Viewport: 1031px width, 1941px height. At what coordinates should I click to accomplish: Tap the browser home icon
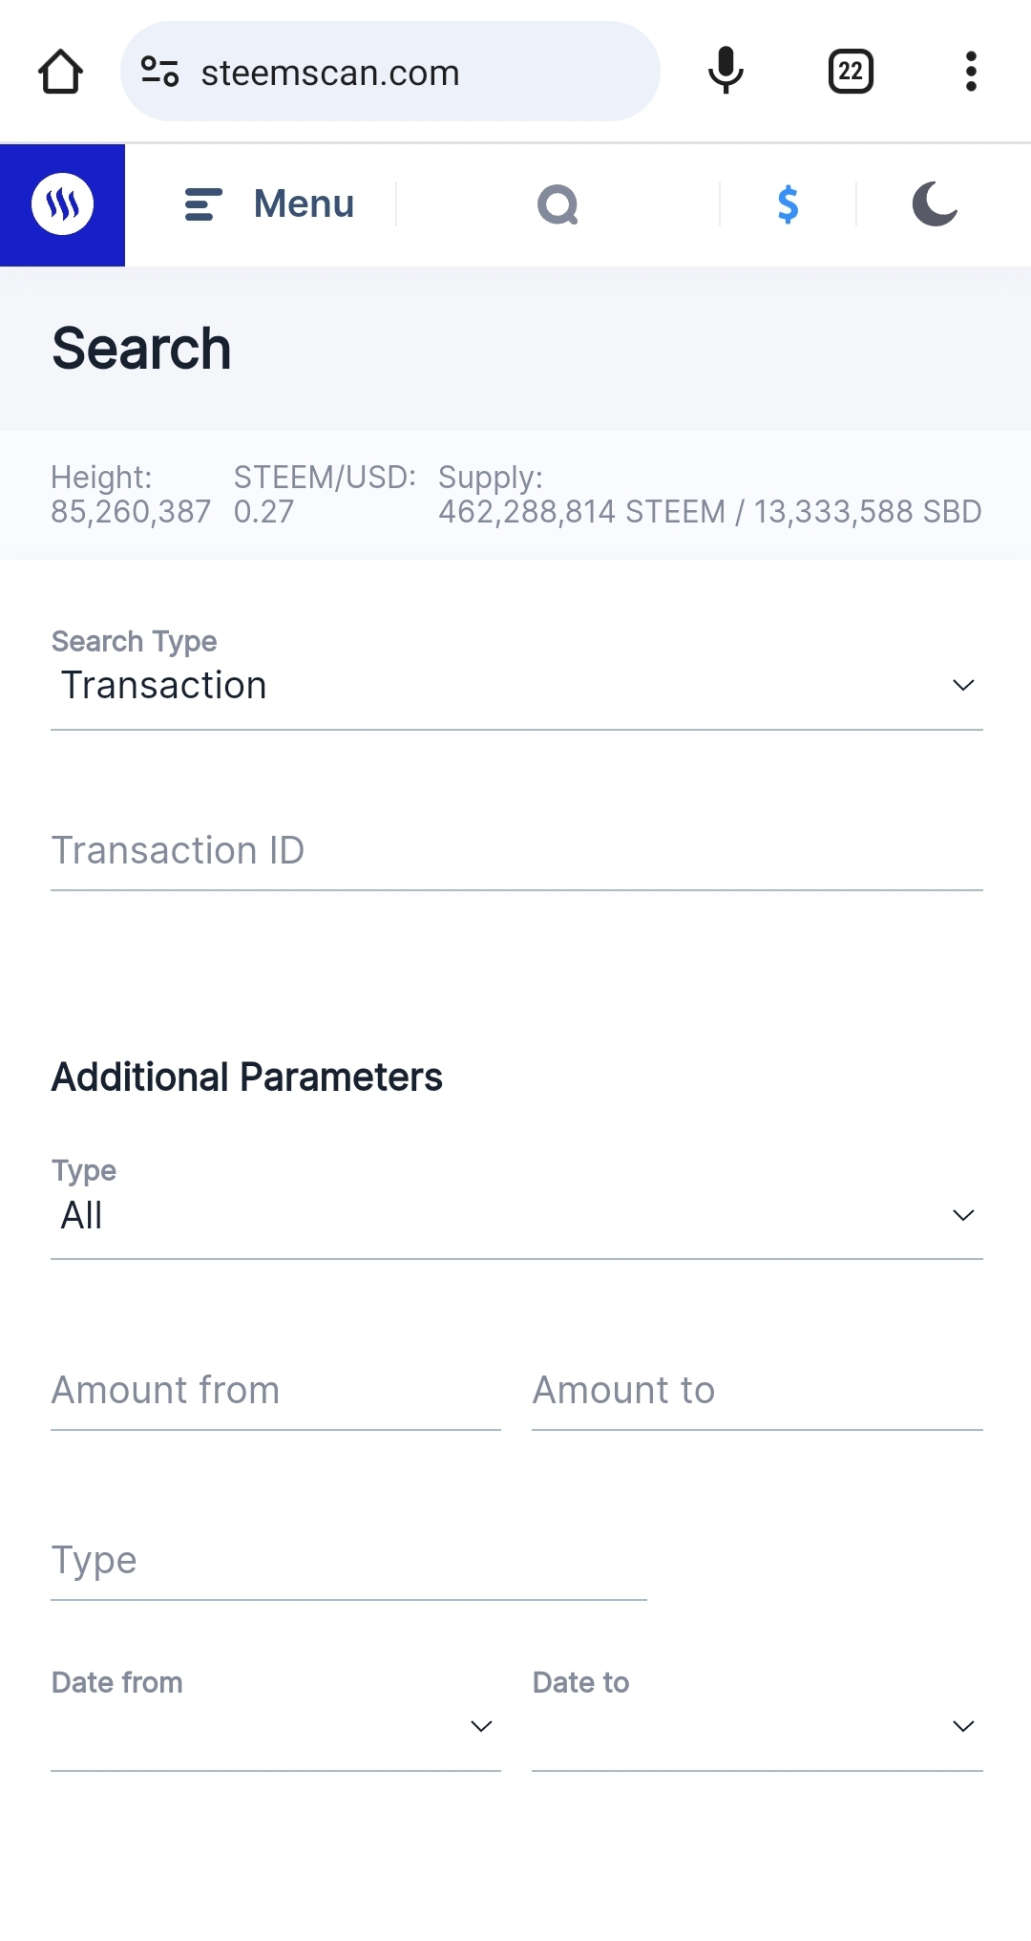(x=60, y=72)
